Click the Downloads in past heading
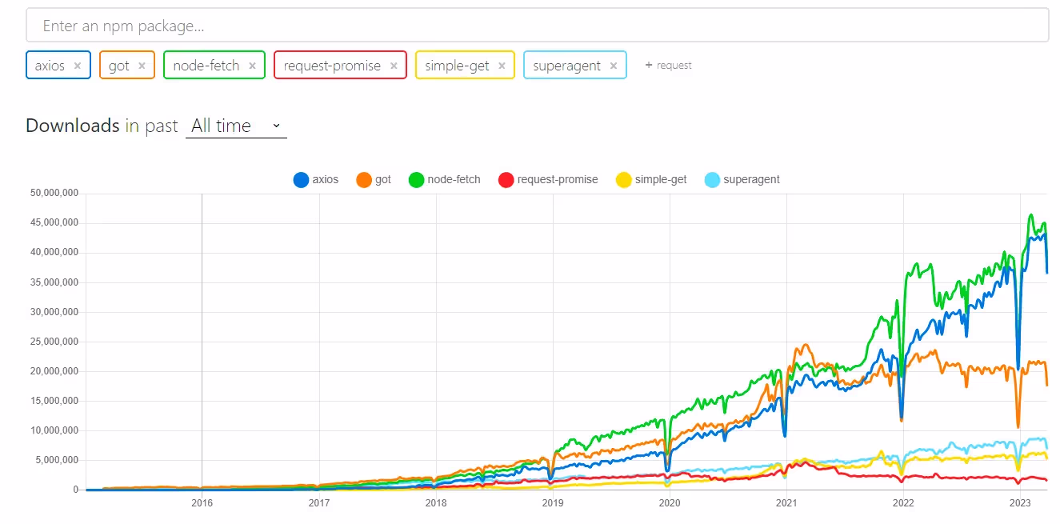 [102, 126]
